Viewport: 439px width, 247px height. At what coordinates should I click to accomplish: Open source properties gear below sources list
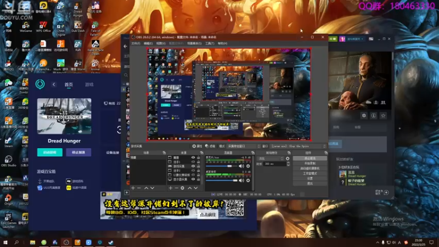183,188
